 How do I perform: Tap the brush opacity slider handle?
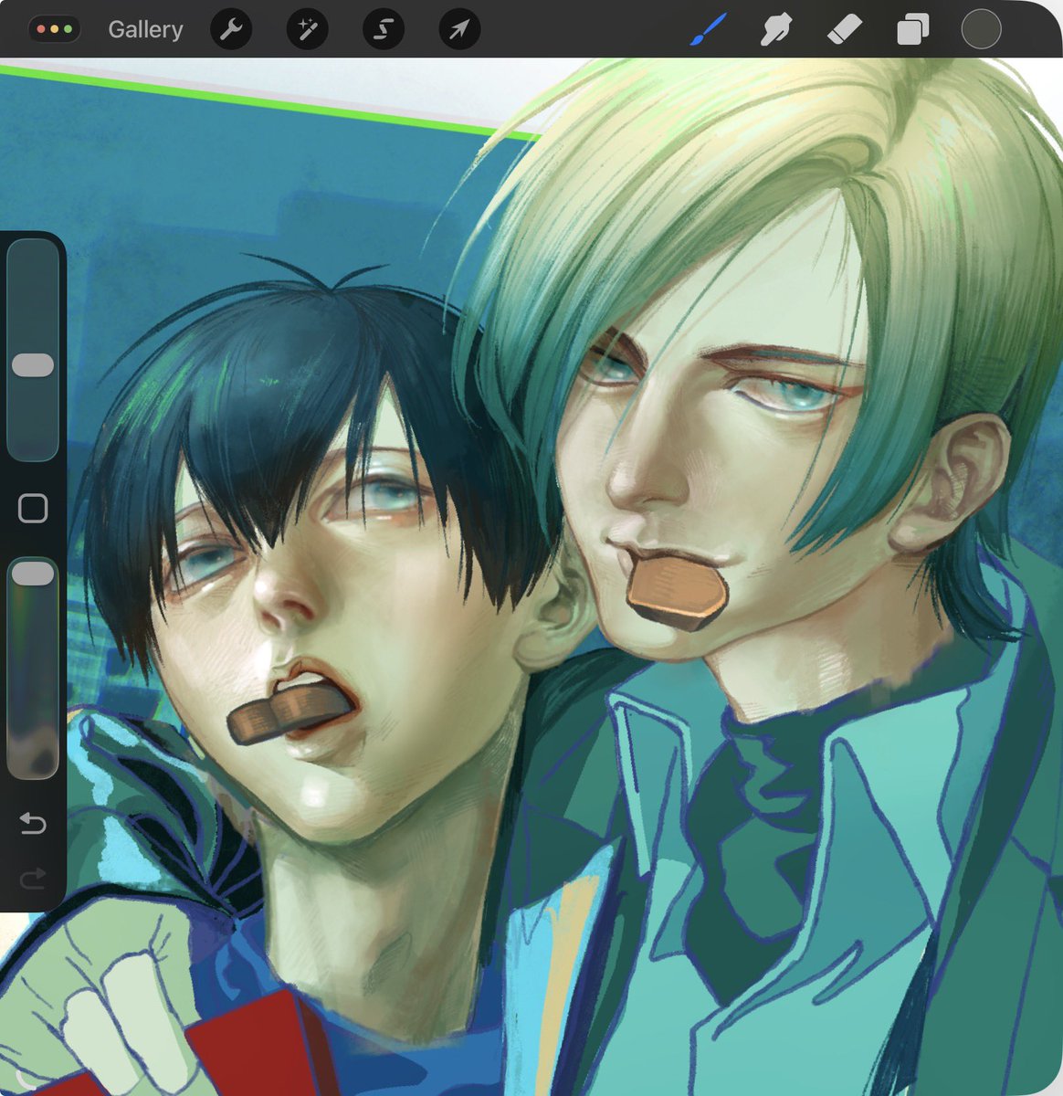coord(34,573)
